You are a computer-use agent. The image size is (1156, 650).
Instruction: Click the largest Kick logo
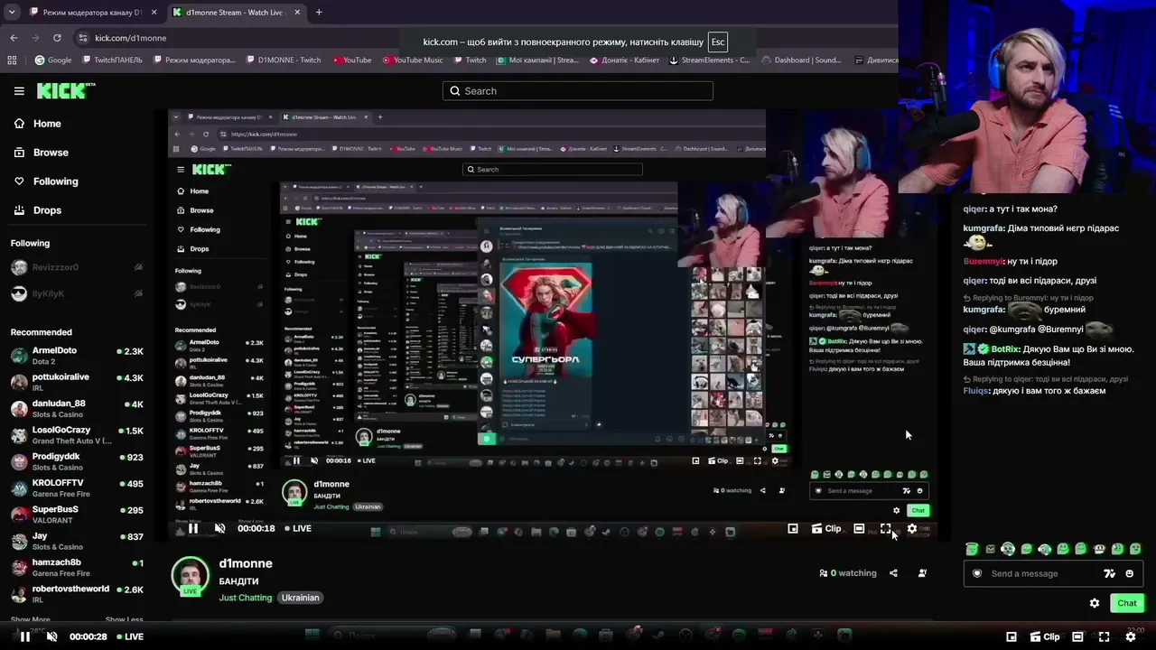pyautogui.click(x=65, y=90)
